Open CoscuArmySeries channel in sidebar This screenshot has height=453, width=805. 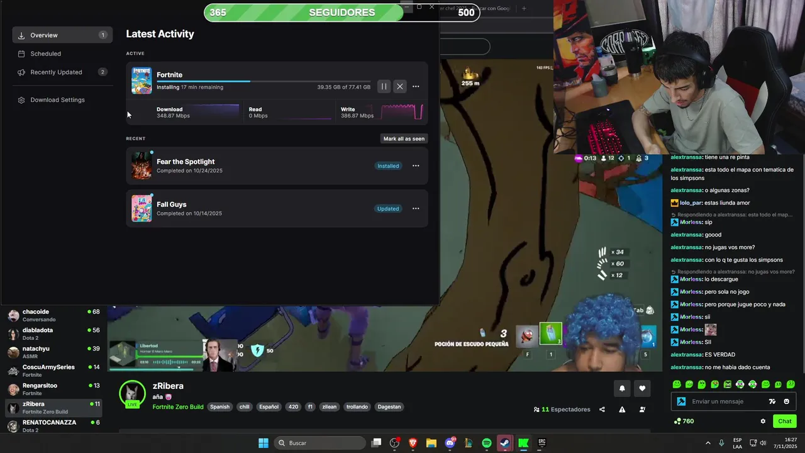[53, 371]
